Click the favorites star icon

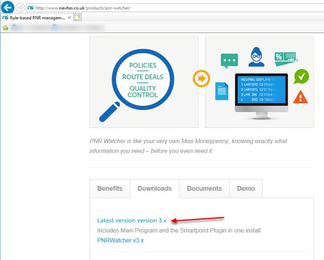click(5, 28)
